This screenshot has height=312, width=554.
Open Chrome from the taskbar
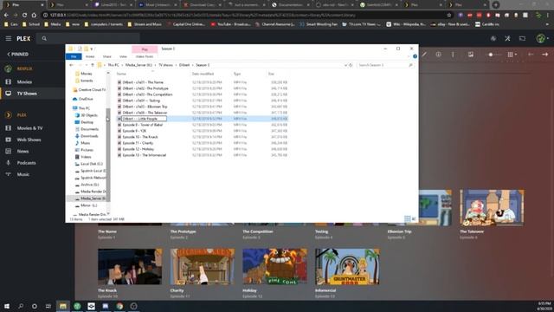coord(119,306)
